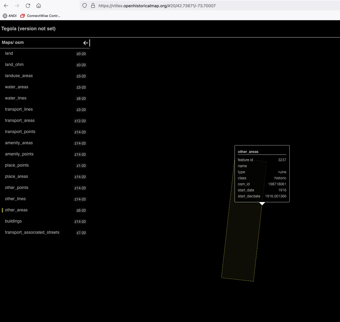Click the Maps/ osm breadcrumb header
Screen dimensions: 340x322
coord(13,42)
